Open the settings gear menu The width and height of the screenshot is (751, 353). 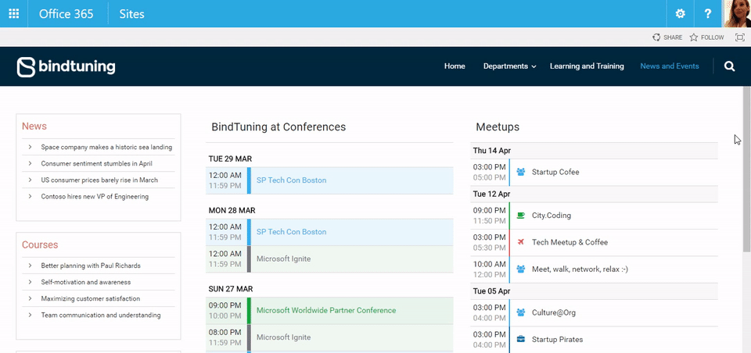tap(680, 14)
